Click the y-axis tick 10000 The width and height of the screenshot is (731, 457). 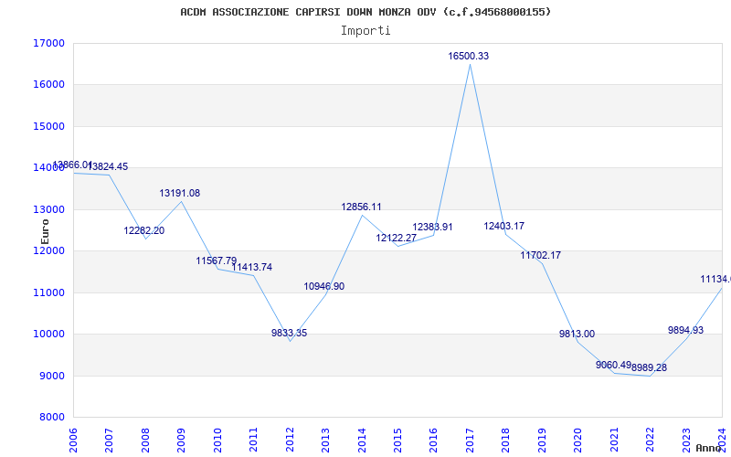[49, 335]
